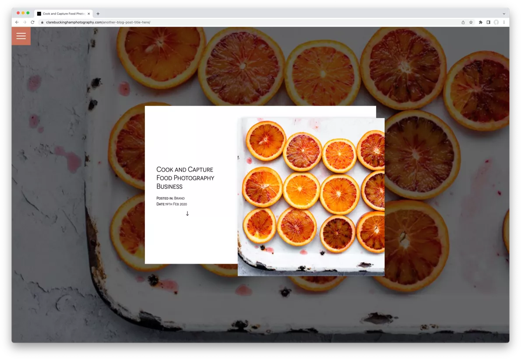Open the share icon in the address bar
Image resolution: width=521 pixels, height=359 pixels.
click(x=463, y=22)
